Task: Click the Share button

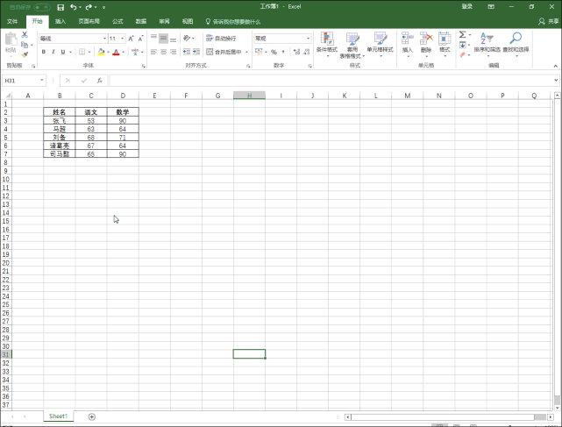Action: coord(548,22)
